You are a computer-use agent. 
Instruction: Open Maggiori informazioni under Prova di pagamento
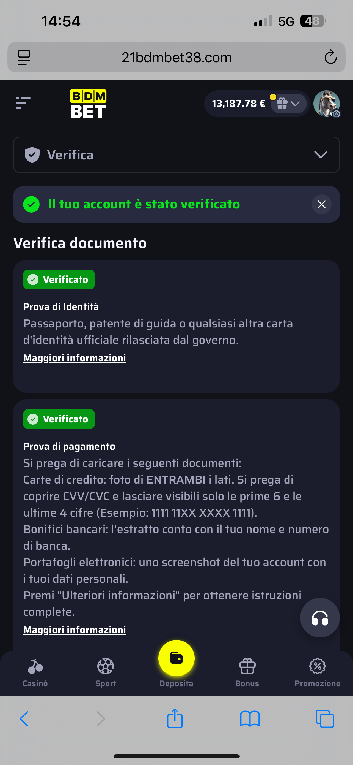75,630
